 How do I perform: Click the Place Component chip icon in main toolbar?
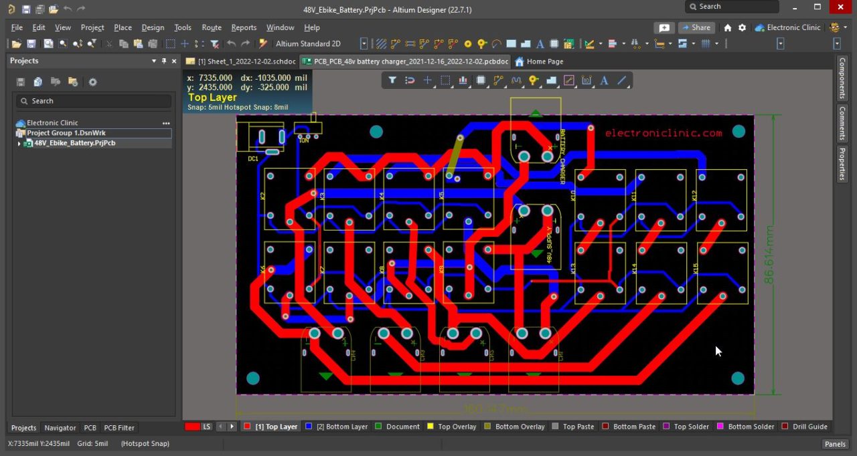click(554, 44)
